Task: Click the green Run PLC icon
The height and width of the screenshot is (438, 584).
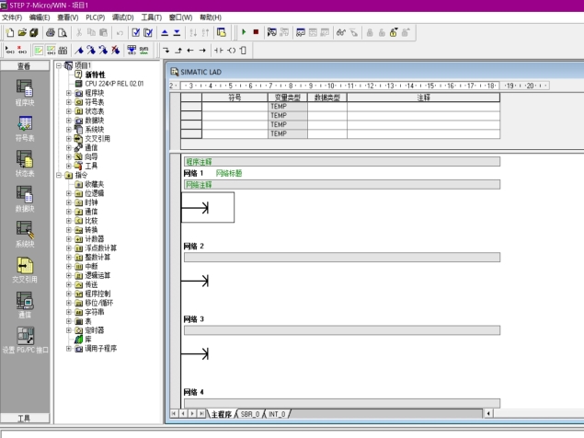Action: (244, 31)
